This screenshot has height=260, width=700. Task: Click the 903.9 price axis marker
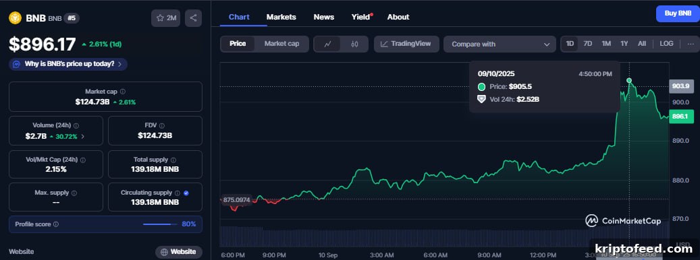pyautogui.click(x=681, y=86)
